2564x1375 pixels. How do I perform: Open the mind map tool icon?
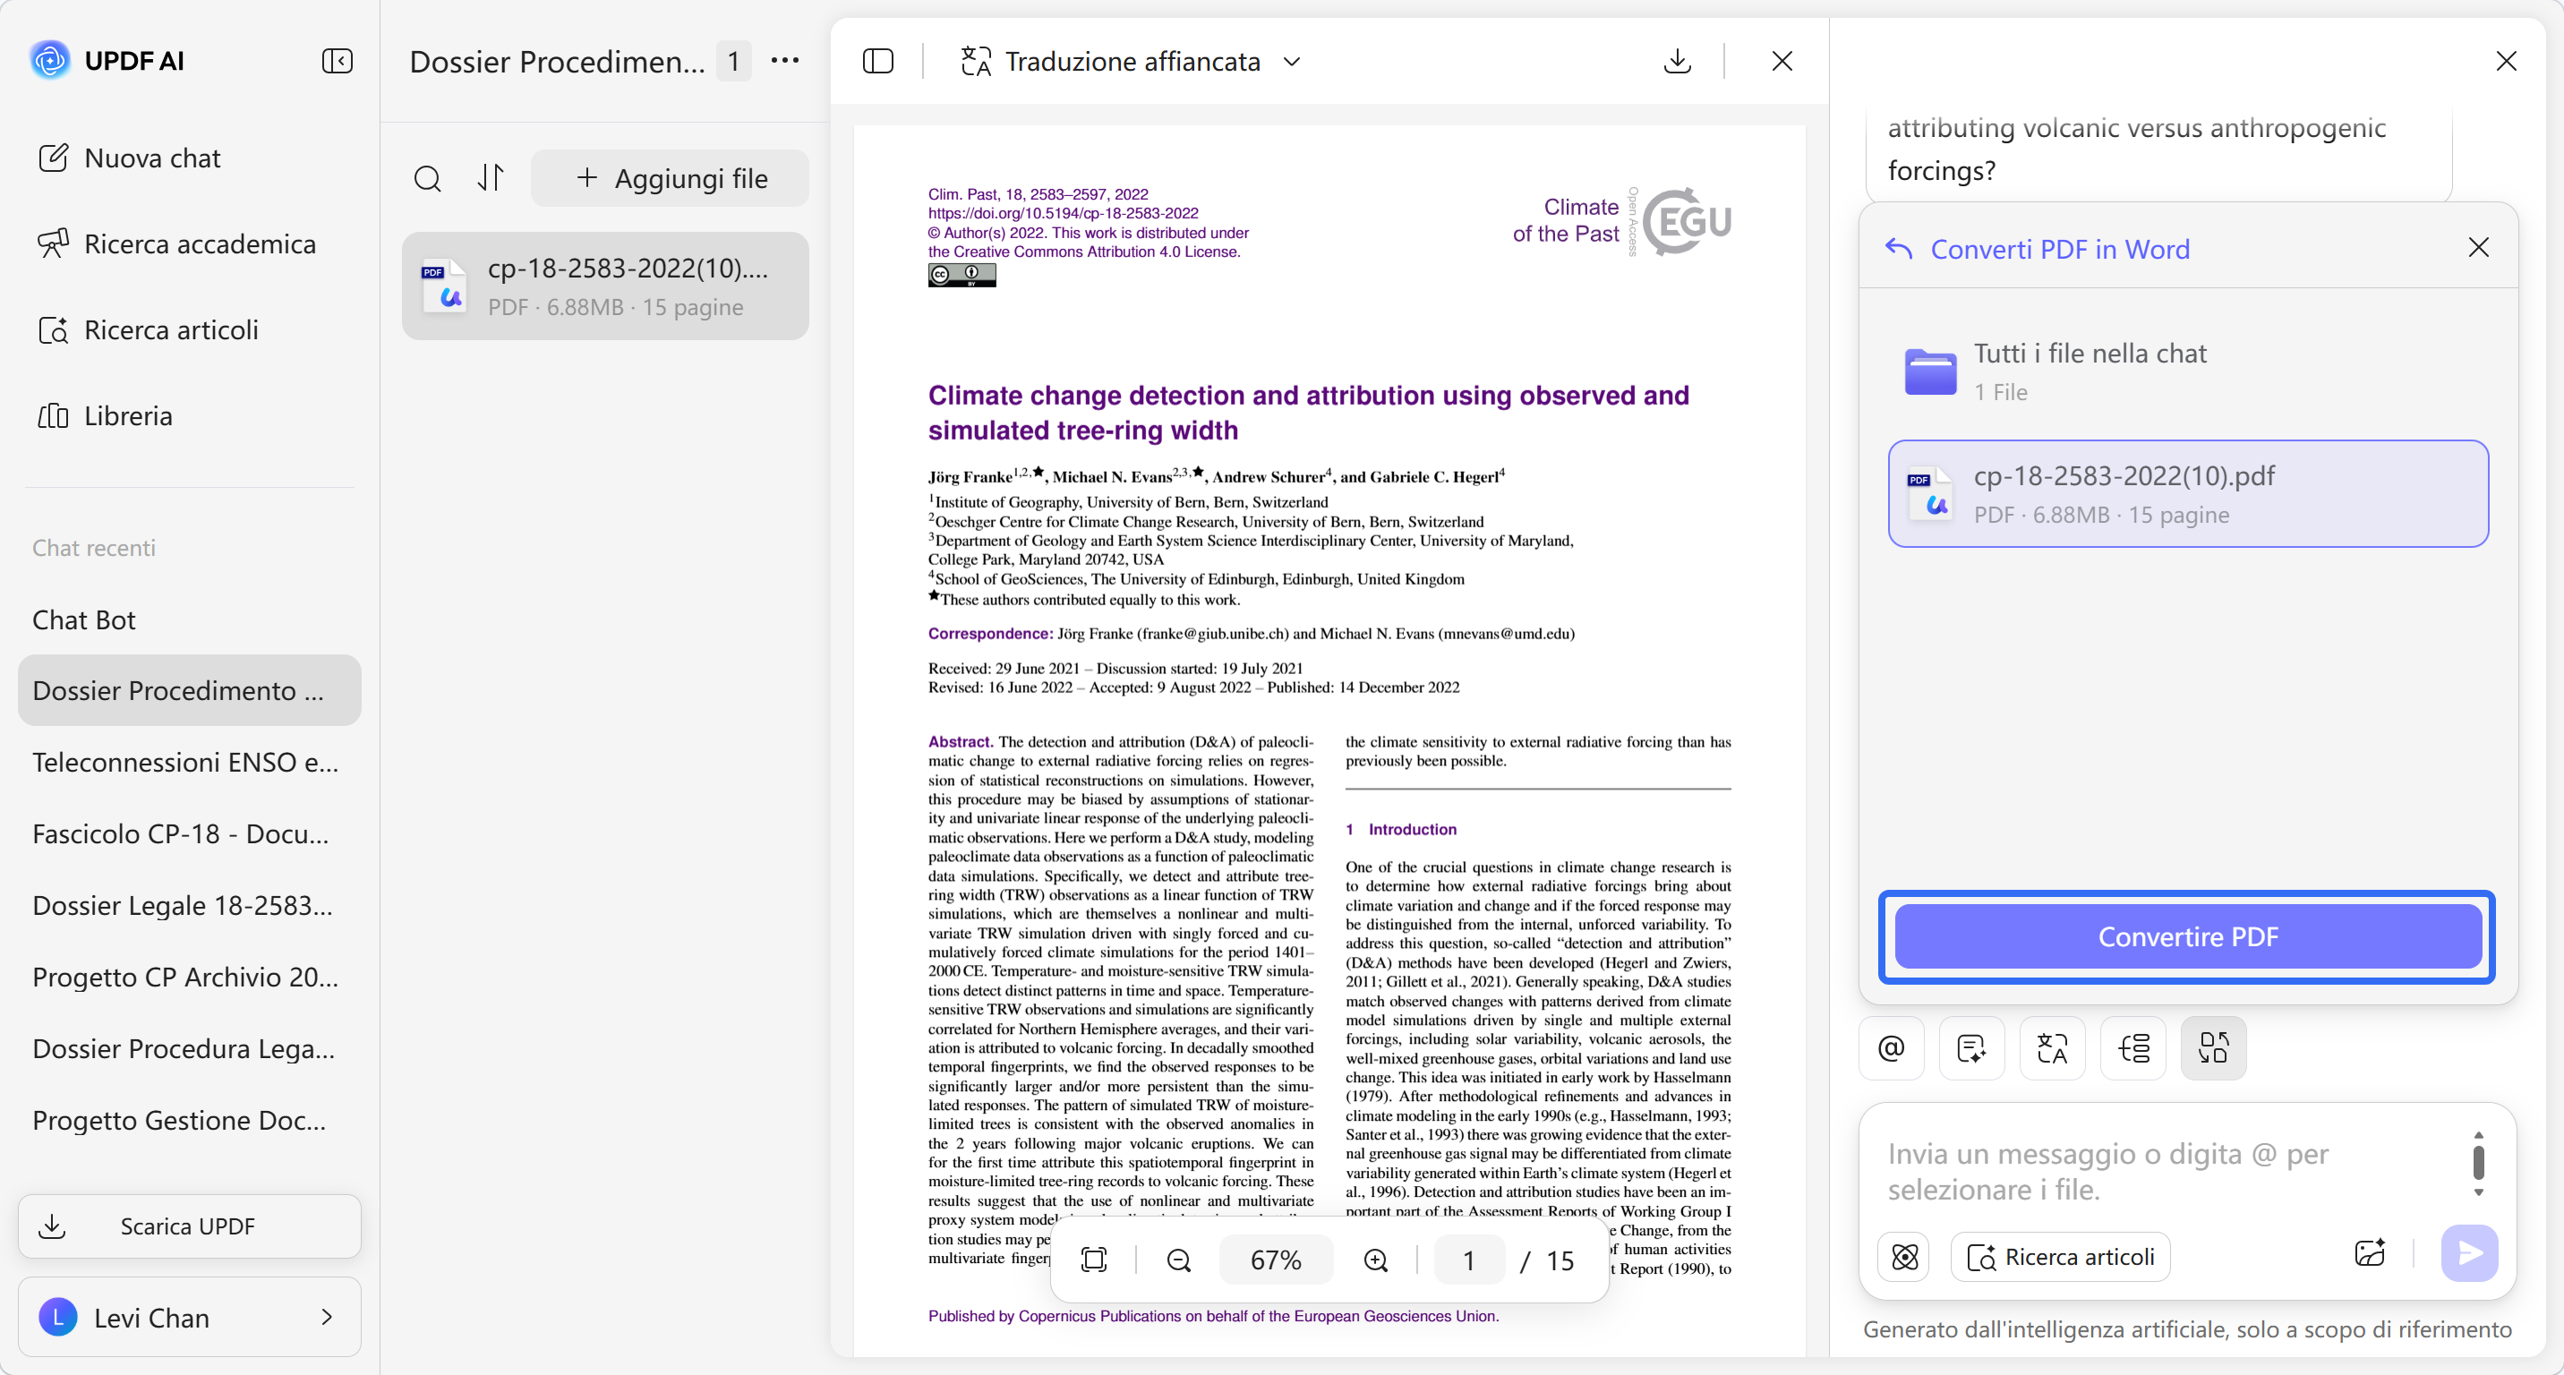2132,1047
